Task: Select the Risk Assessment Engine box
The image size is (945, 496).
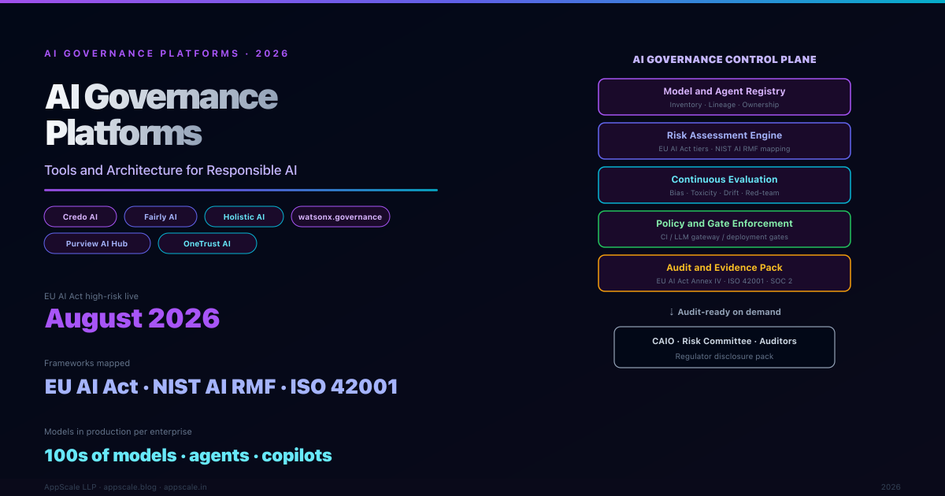Action: coord(724,141)
